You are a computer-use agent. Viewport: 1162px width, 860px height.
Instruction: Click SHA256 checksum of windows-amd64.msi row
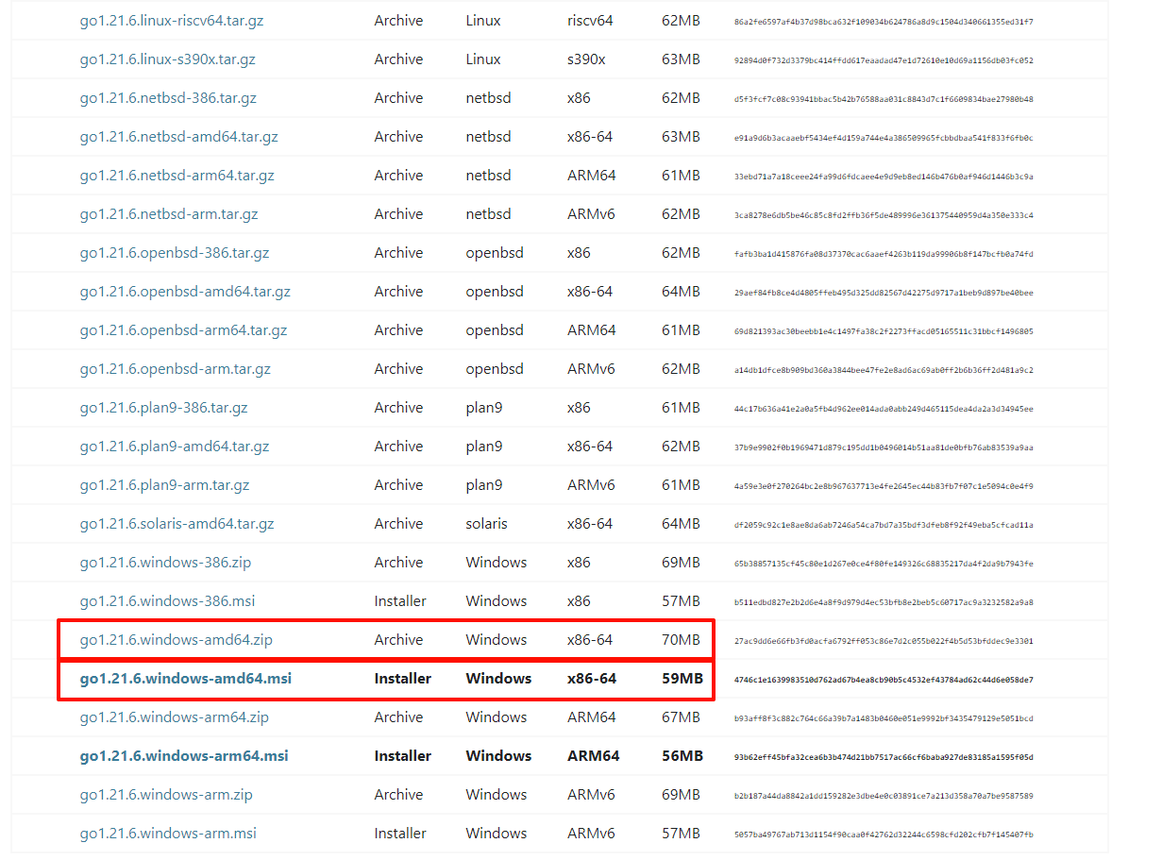pos(884,680)
